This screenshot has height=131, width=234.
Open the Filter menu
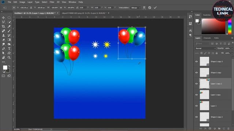coord(52,2)
